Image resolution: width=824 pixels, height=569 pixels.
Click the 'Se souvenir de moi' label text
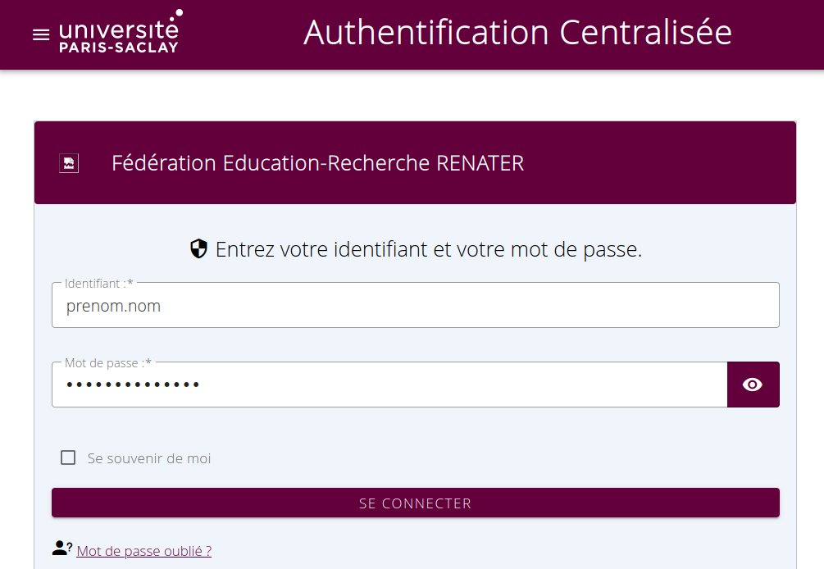pos(149,458)
